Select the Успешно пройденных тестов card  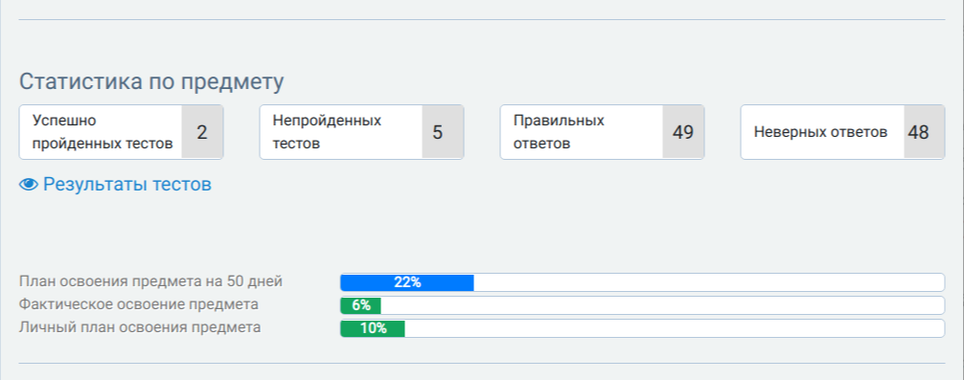click(121, 132)
